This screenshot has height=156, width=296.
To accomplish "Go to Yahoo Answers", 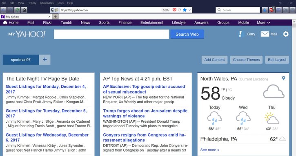I will click(201, 23).
